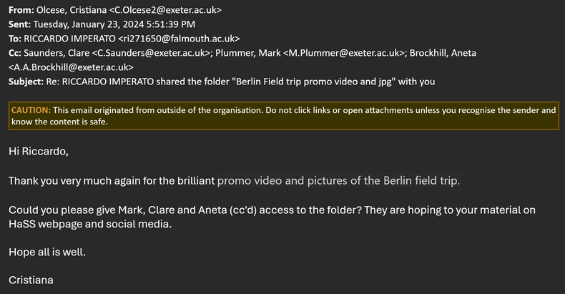
Task: Click RICCARDO IMPERATO name in To field
Action: [69, 39]
